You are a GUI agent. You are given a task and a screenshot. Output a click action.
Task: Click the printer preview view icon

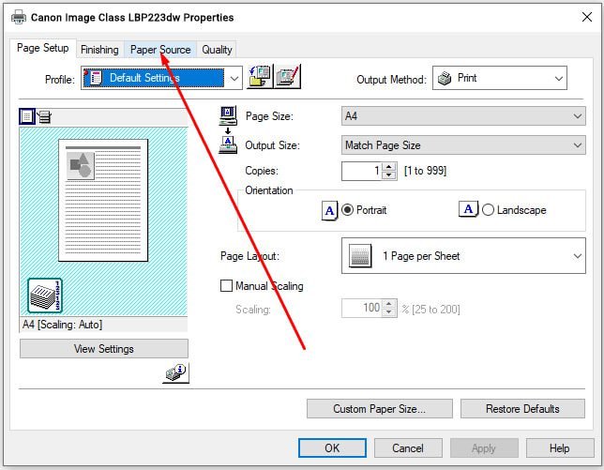[43, 116]
